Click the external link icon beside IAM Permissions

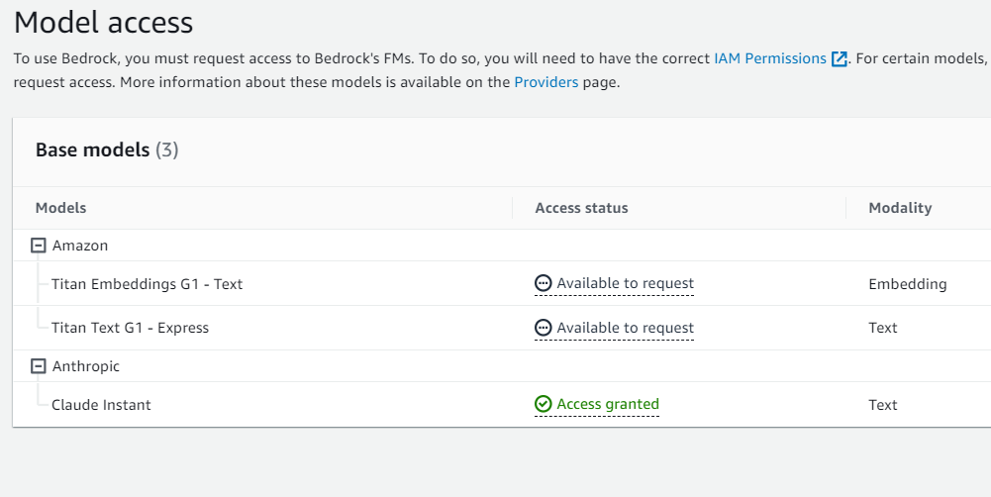pos(839,59)
